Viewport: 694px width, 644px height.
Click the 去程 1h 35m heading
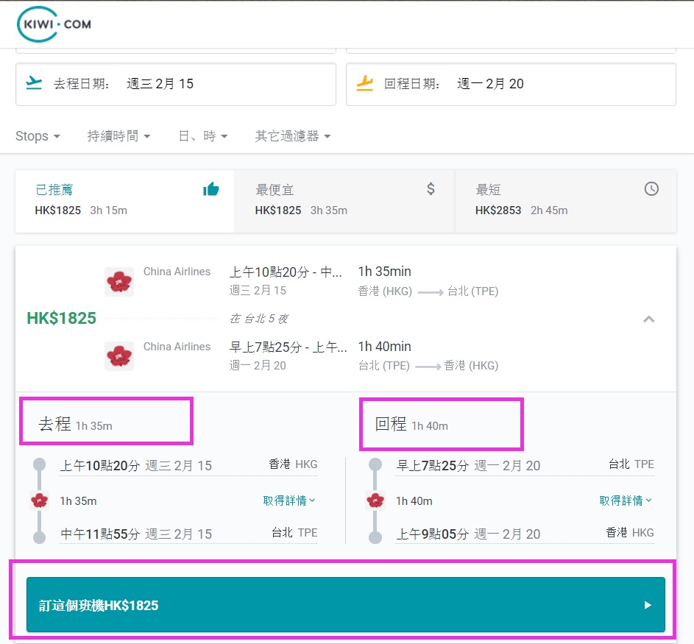pos(75,424)
